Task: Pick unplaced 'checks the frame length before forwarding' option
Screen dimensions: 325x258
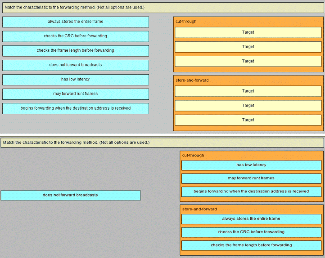Action: 76,51
